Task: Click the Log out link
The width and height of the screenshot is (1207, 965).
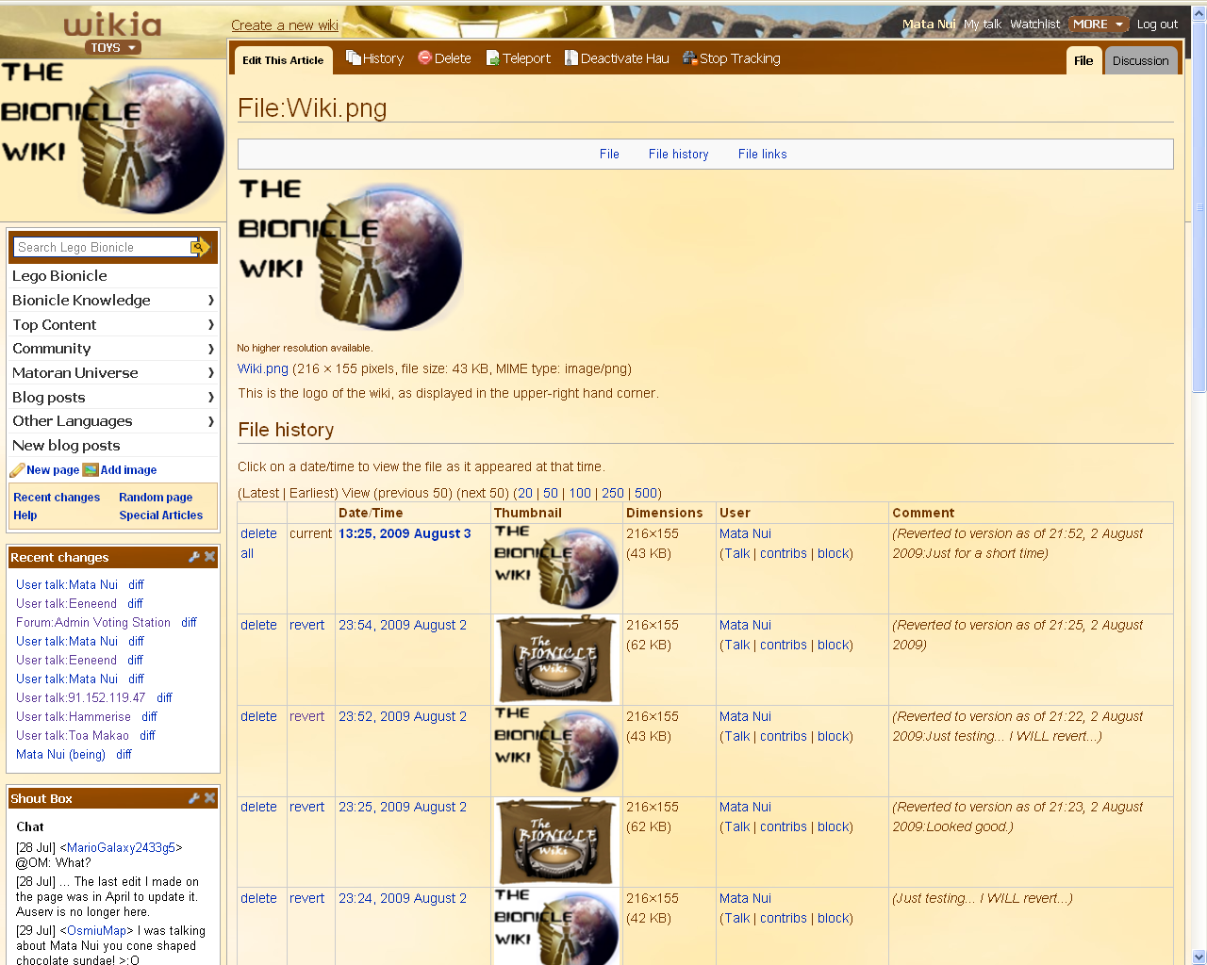Action: (x=1157, y=25)
